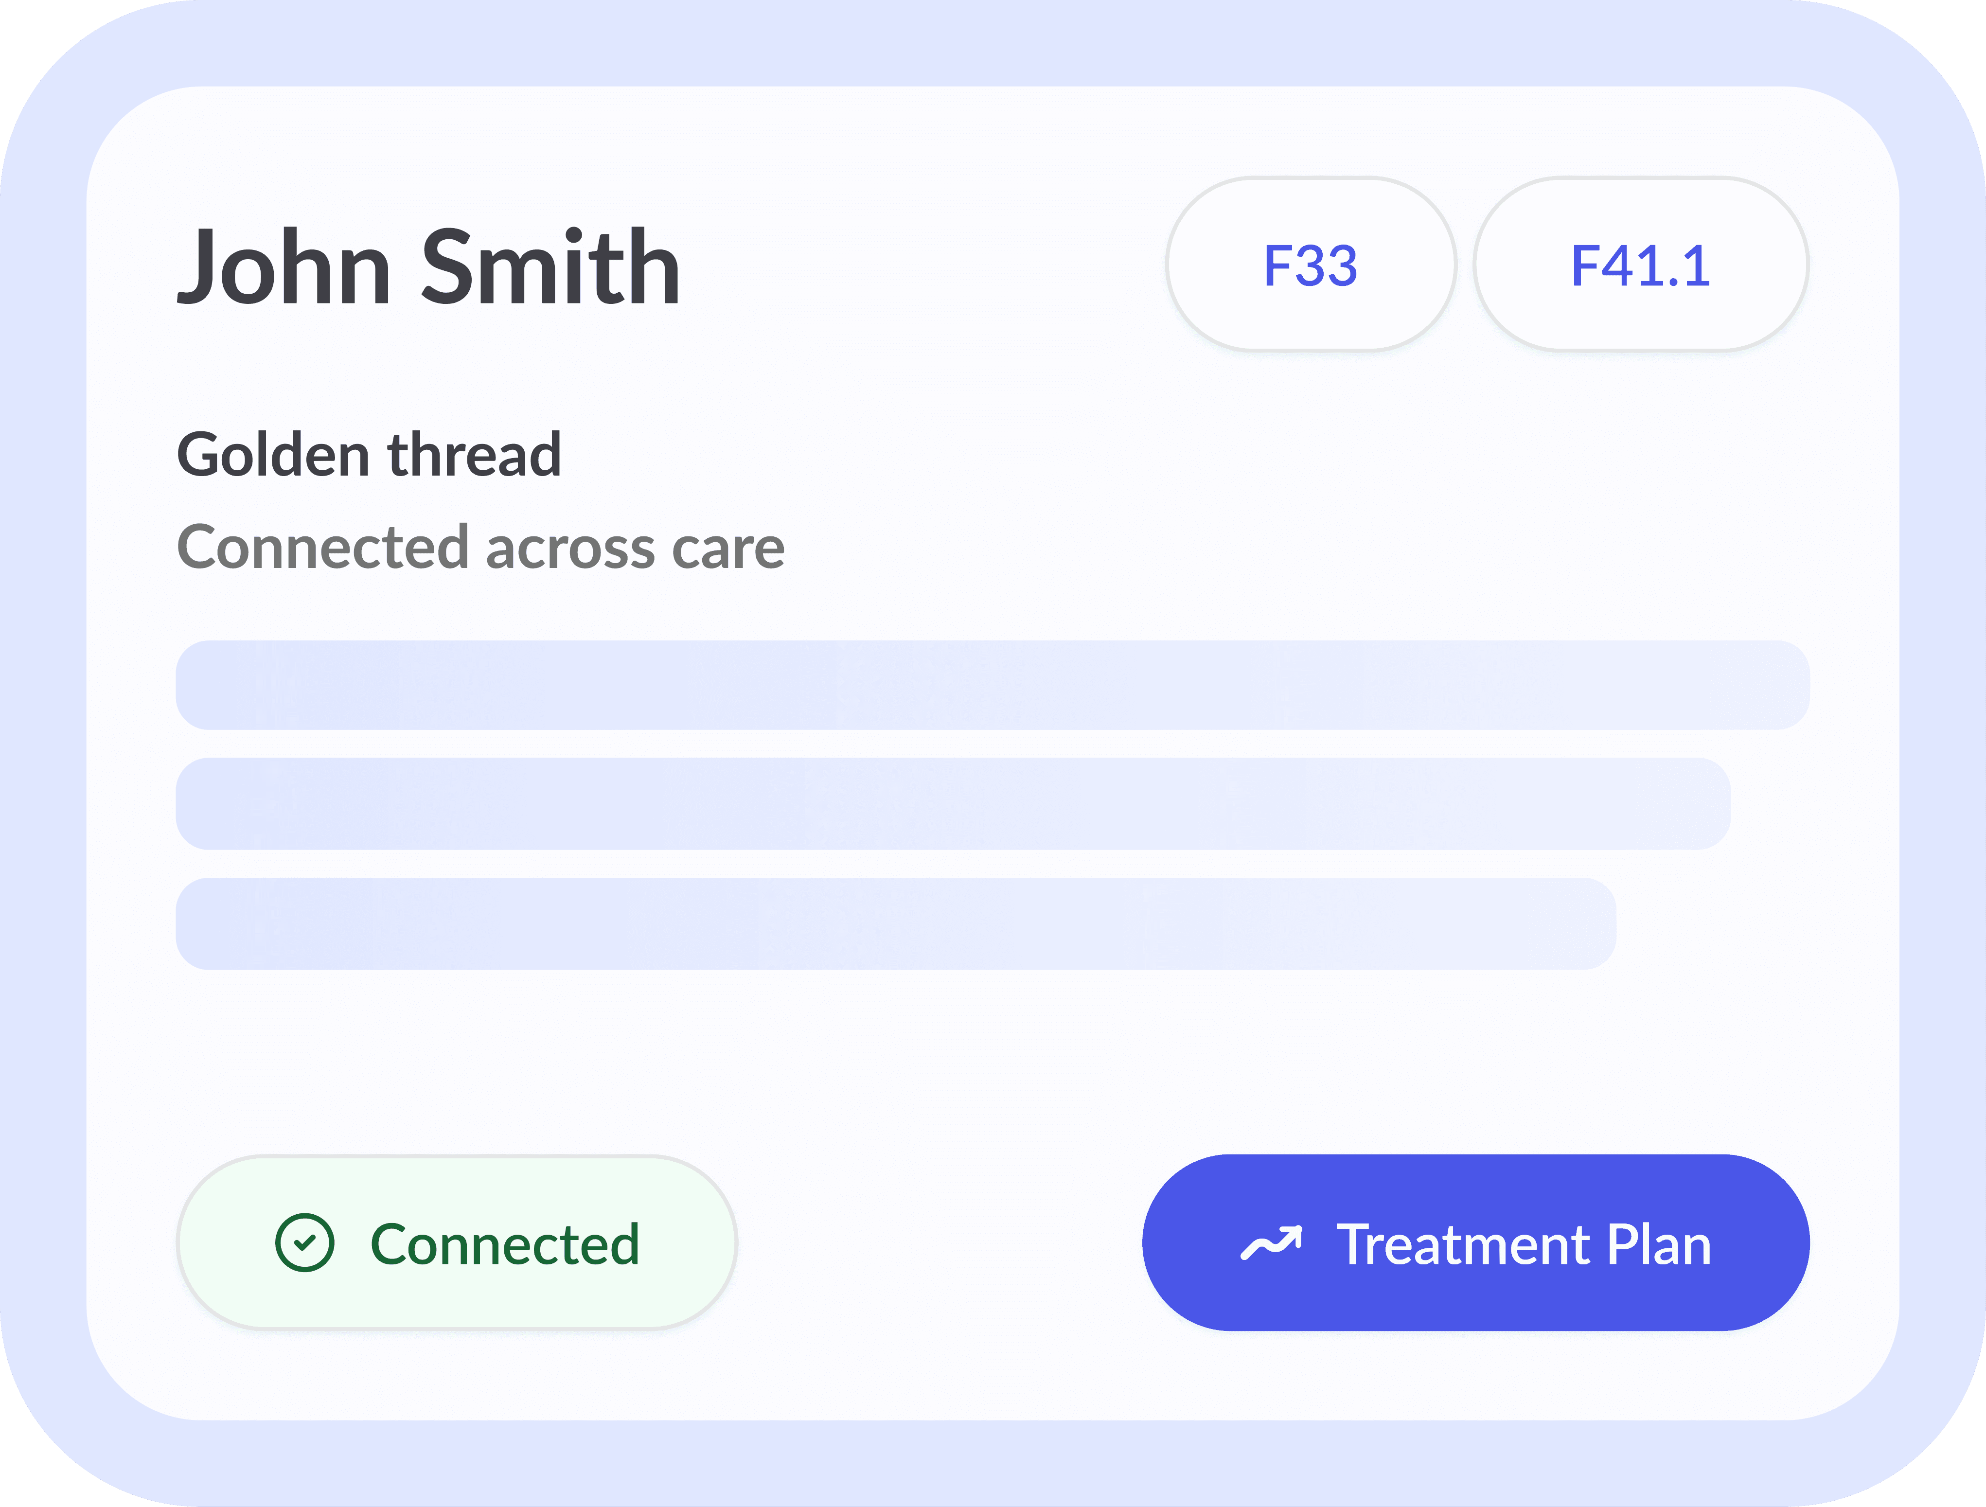The height and width of the screenshot is (1507, 1986).
Task: Click the Golden thread heading
Action: click(x=369, y=455)
